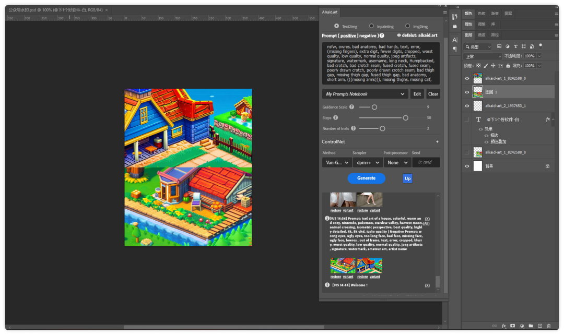This screenshot has width=564, height=335.
Task: Hide the 背景 layer via its eye icon
Action: 467,166
